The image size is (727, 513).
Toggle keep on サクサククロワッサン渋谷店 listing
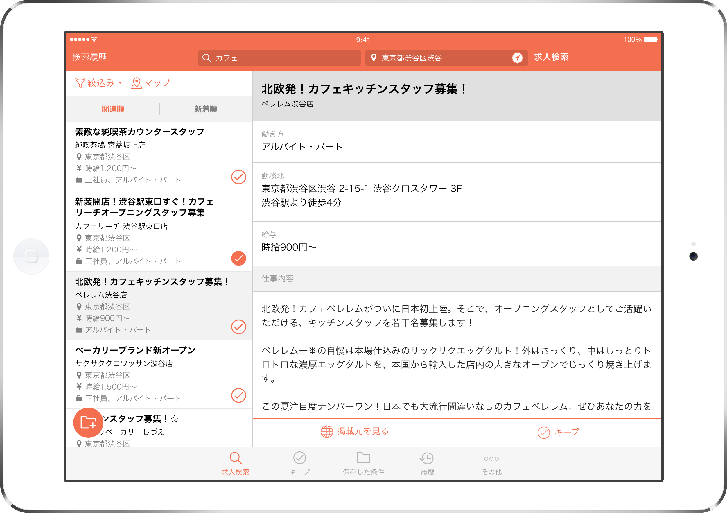coord(238,395)
